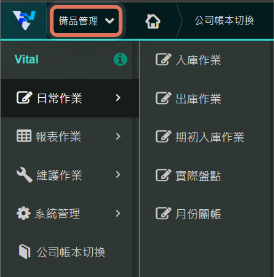
Task: Expand 維護作業 submenu arrow
Action: 118,175
